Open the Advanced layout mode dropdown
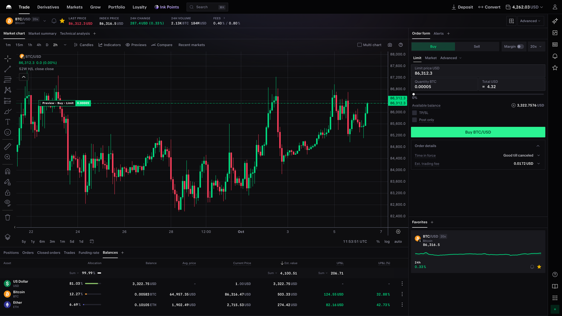Screen dimensions: 562x316 coord(531,21)
